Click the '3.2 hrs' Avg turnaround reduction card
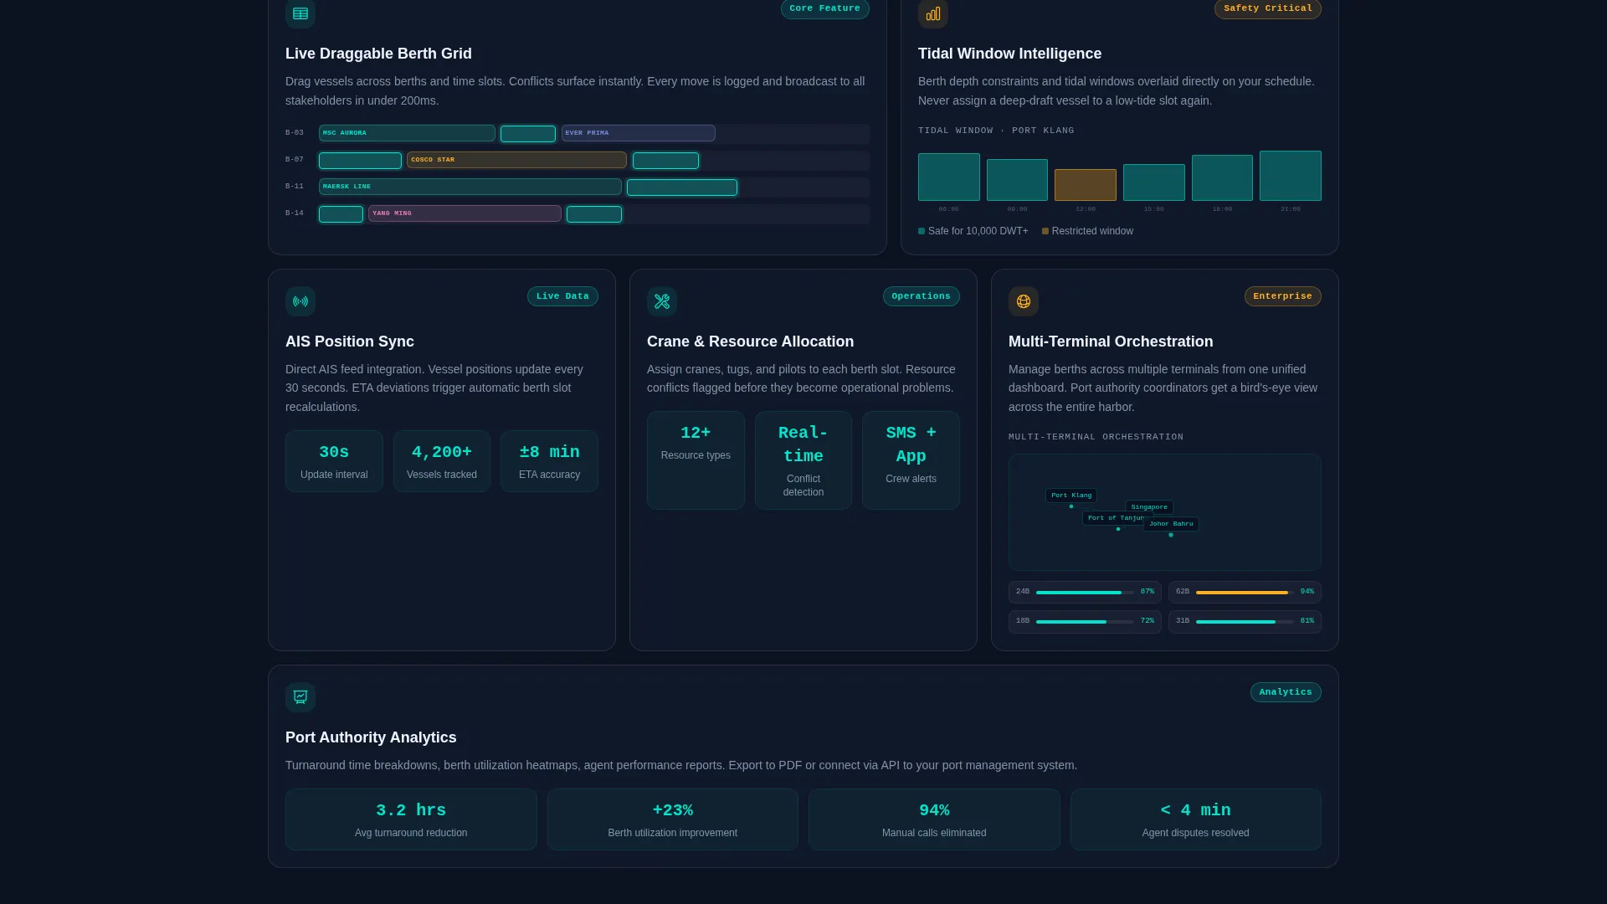 [x=411, y=819]
